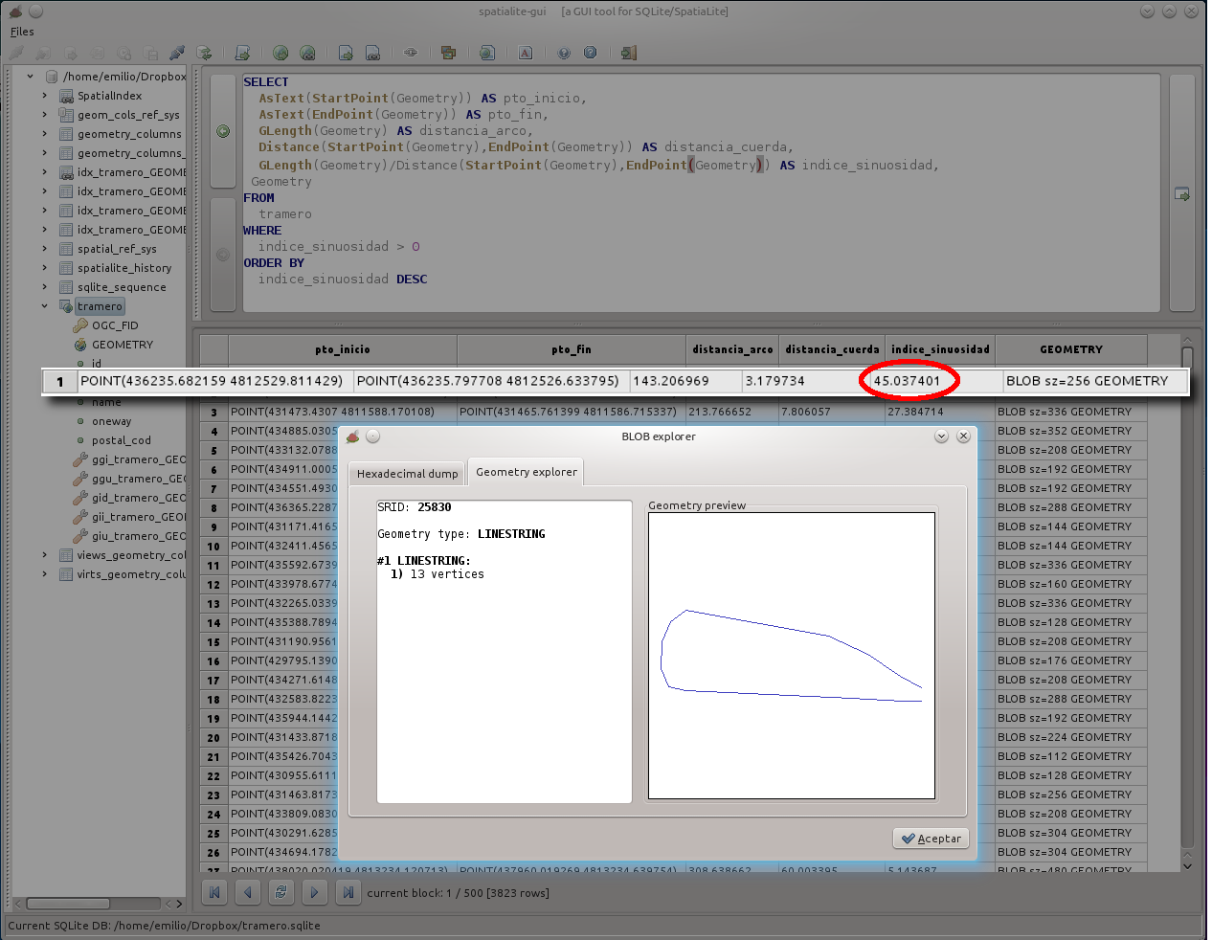1212x940 pixels.
Task: Click the search SRID toolbar icon
Action: [487, 53]
